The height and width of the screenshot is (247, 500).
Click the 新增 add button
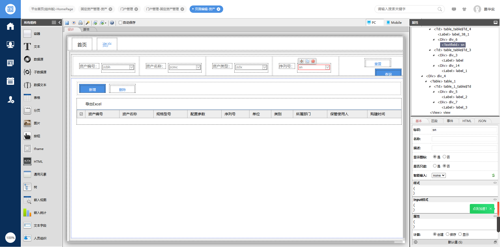point(92,89)
